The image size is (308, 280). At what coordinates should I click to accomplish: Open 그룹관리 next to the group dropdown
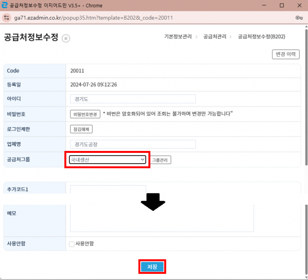click(x=161, y=160)
